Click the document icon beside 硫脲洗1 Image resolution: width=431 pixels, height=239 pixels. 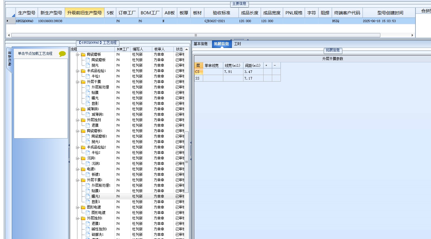click(x=88, y=235)
